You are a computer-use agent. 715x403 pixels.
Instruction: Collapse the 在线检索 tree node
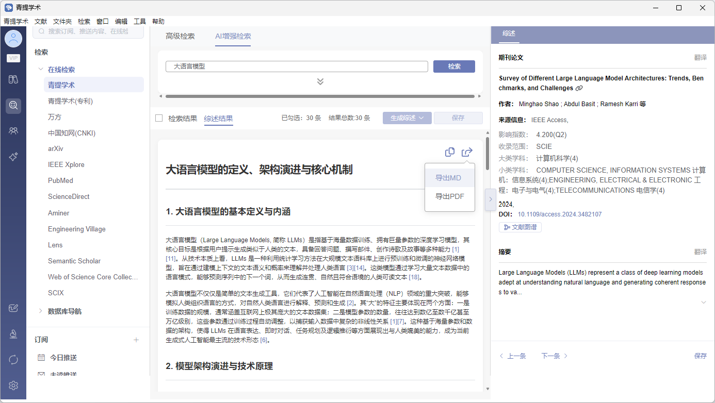[x=41, y=70]
